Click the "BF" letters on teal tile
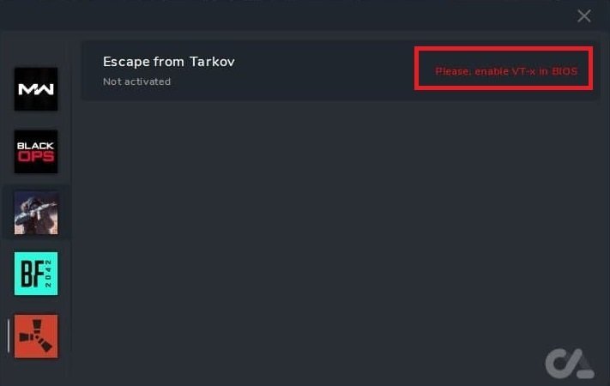Viewport: 610px width, 386px height. point(31,274)
